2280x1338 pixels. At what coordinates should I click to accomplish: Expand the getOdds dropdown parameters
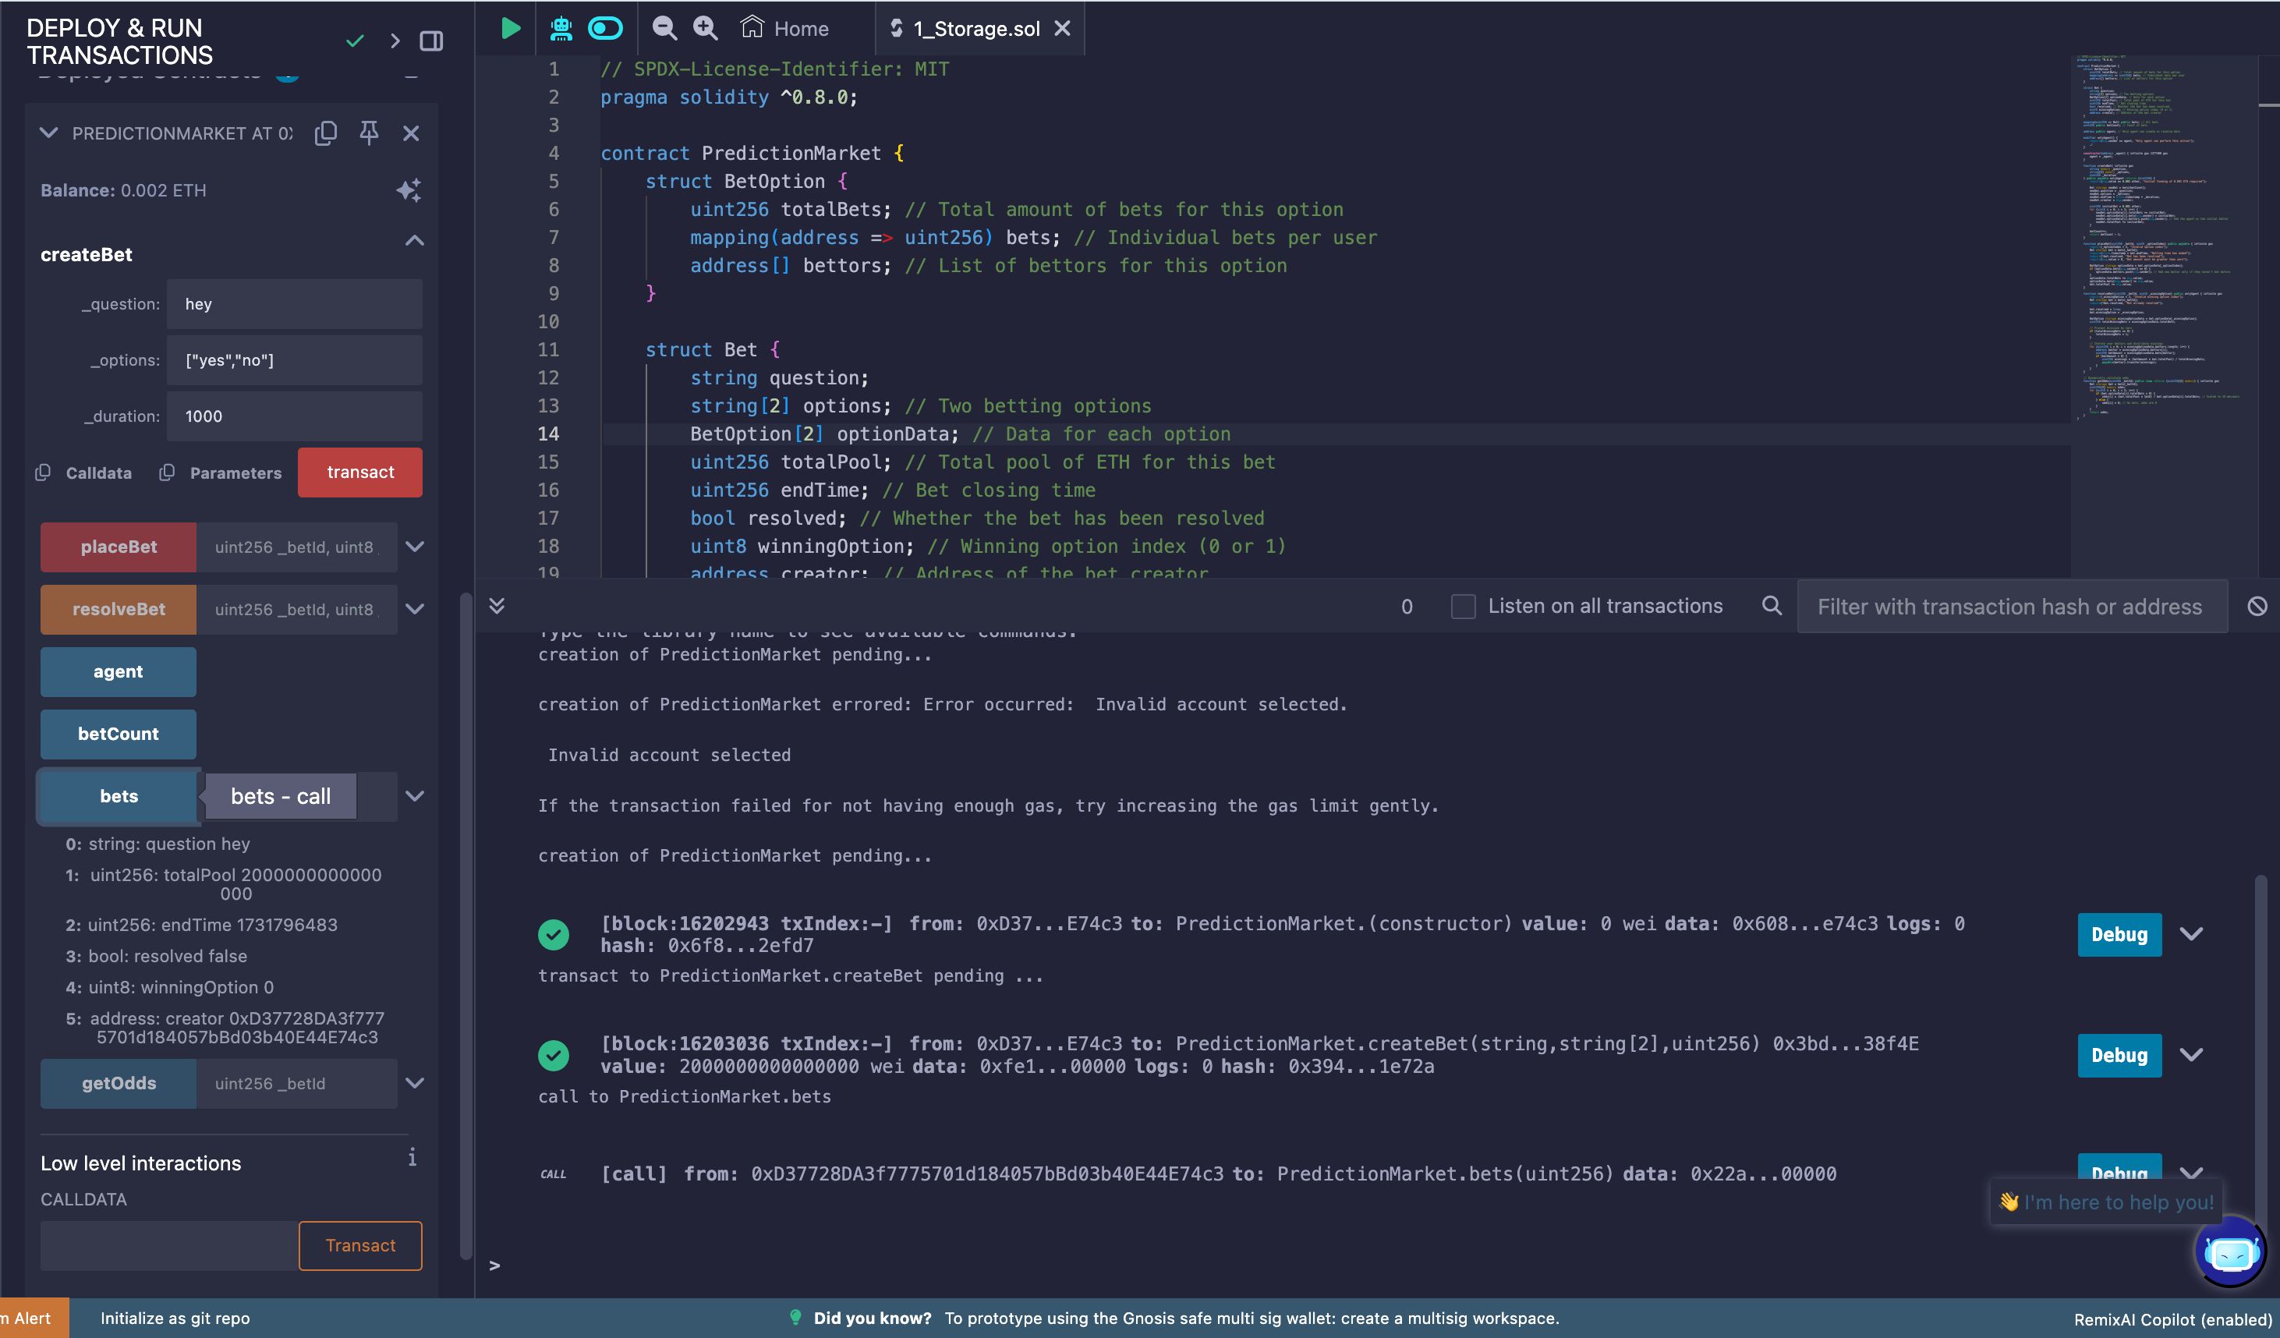coord(414,1081)
